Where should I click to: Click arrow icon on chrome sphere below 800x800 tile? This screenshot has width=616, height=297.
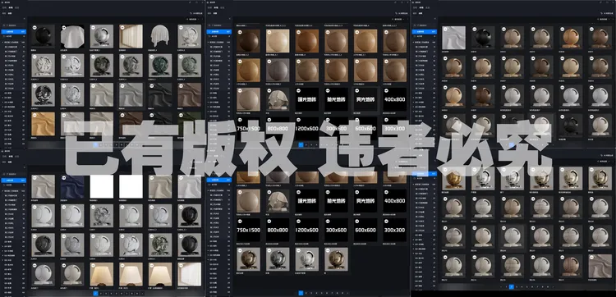tap(269, 250)
